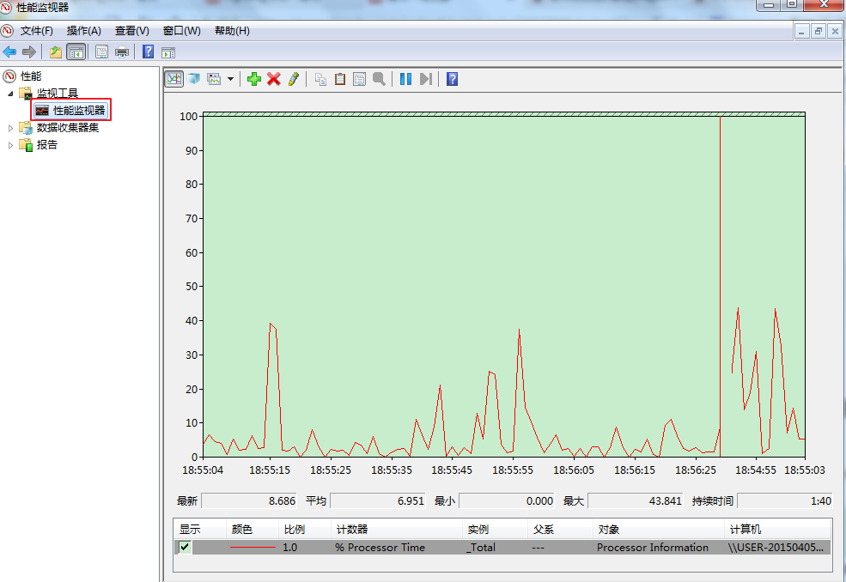The width and height of the screenshot is (846, 582).
Task: Minimize the inner console child window
Action: (801, 31)
